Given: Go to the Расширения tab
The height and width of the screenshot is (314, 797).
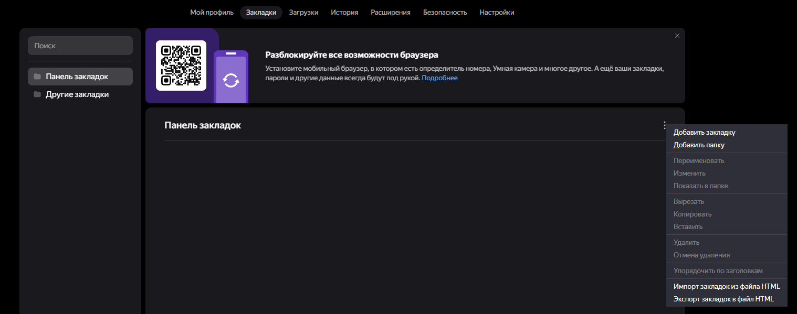Looking at the screenshot, I should (390, 13).
